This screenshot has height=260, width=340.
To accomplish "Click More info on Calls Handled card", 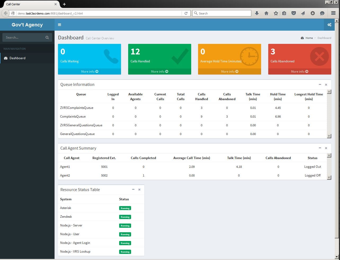I will pyautogui.click(x=159, y=72).
